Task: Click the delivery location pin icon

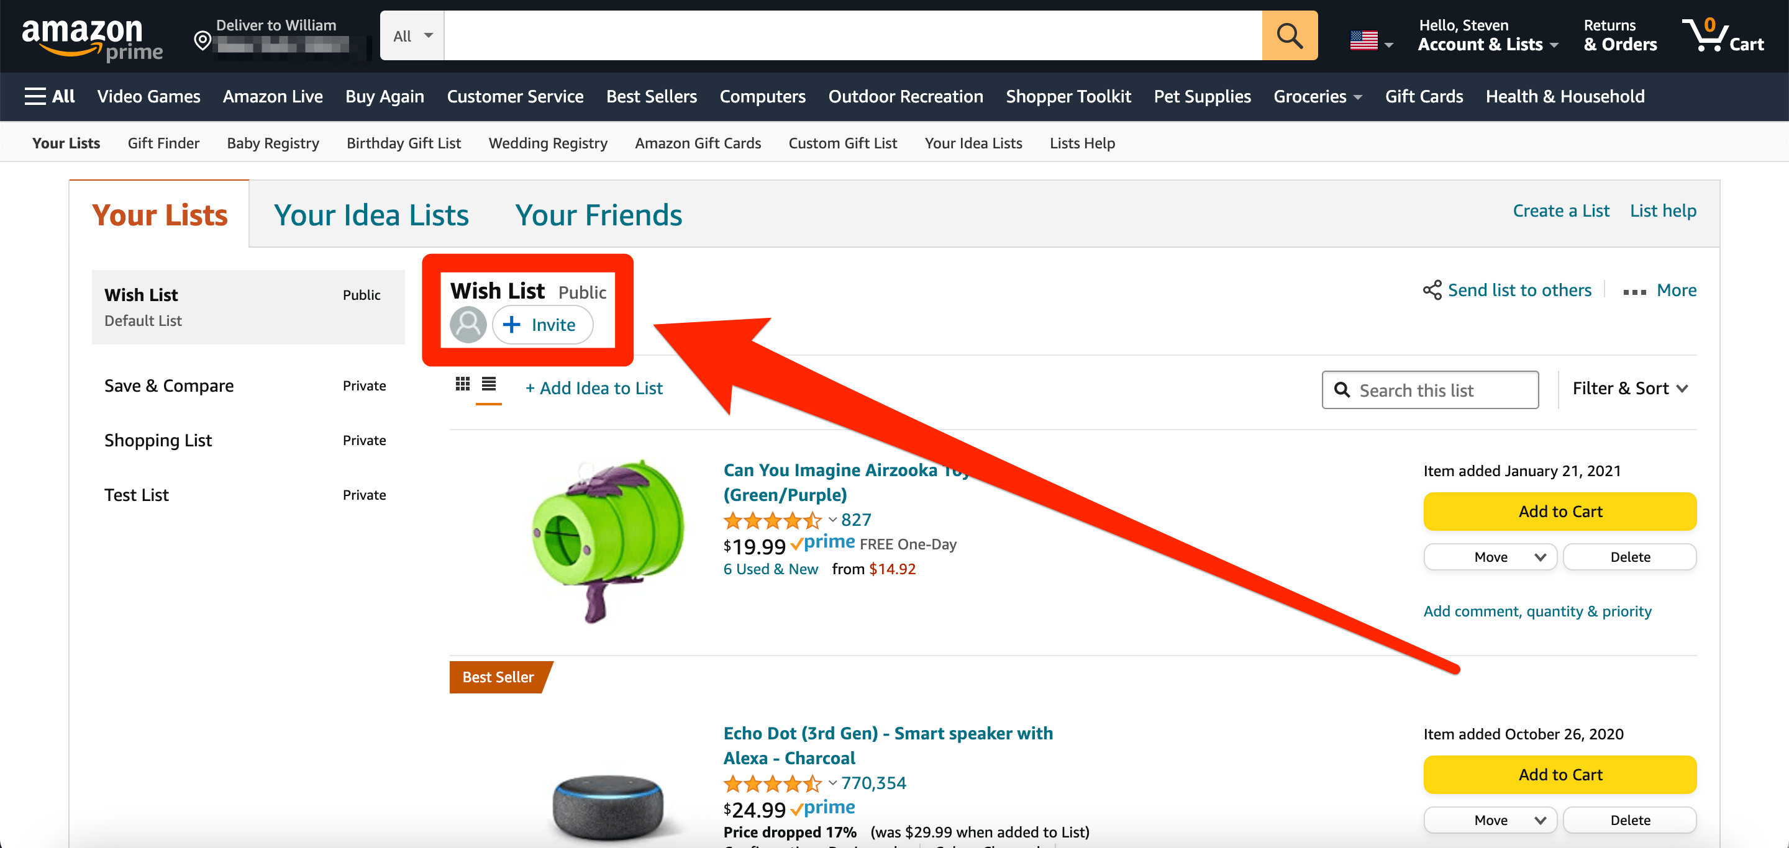Action: click(x=202, y=40)
